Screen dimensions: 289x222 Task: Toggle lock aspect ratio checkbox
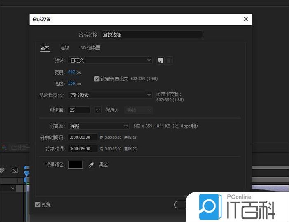pos(97,79)
